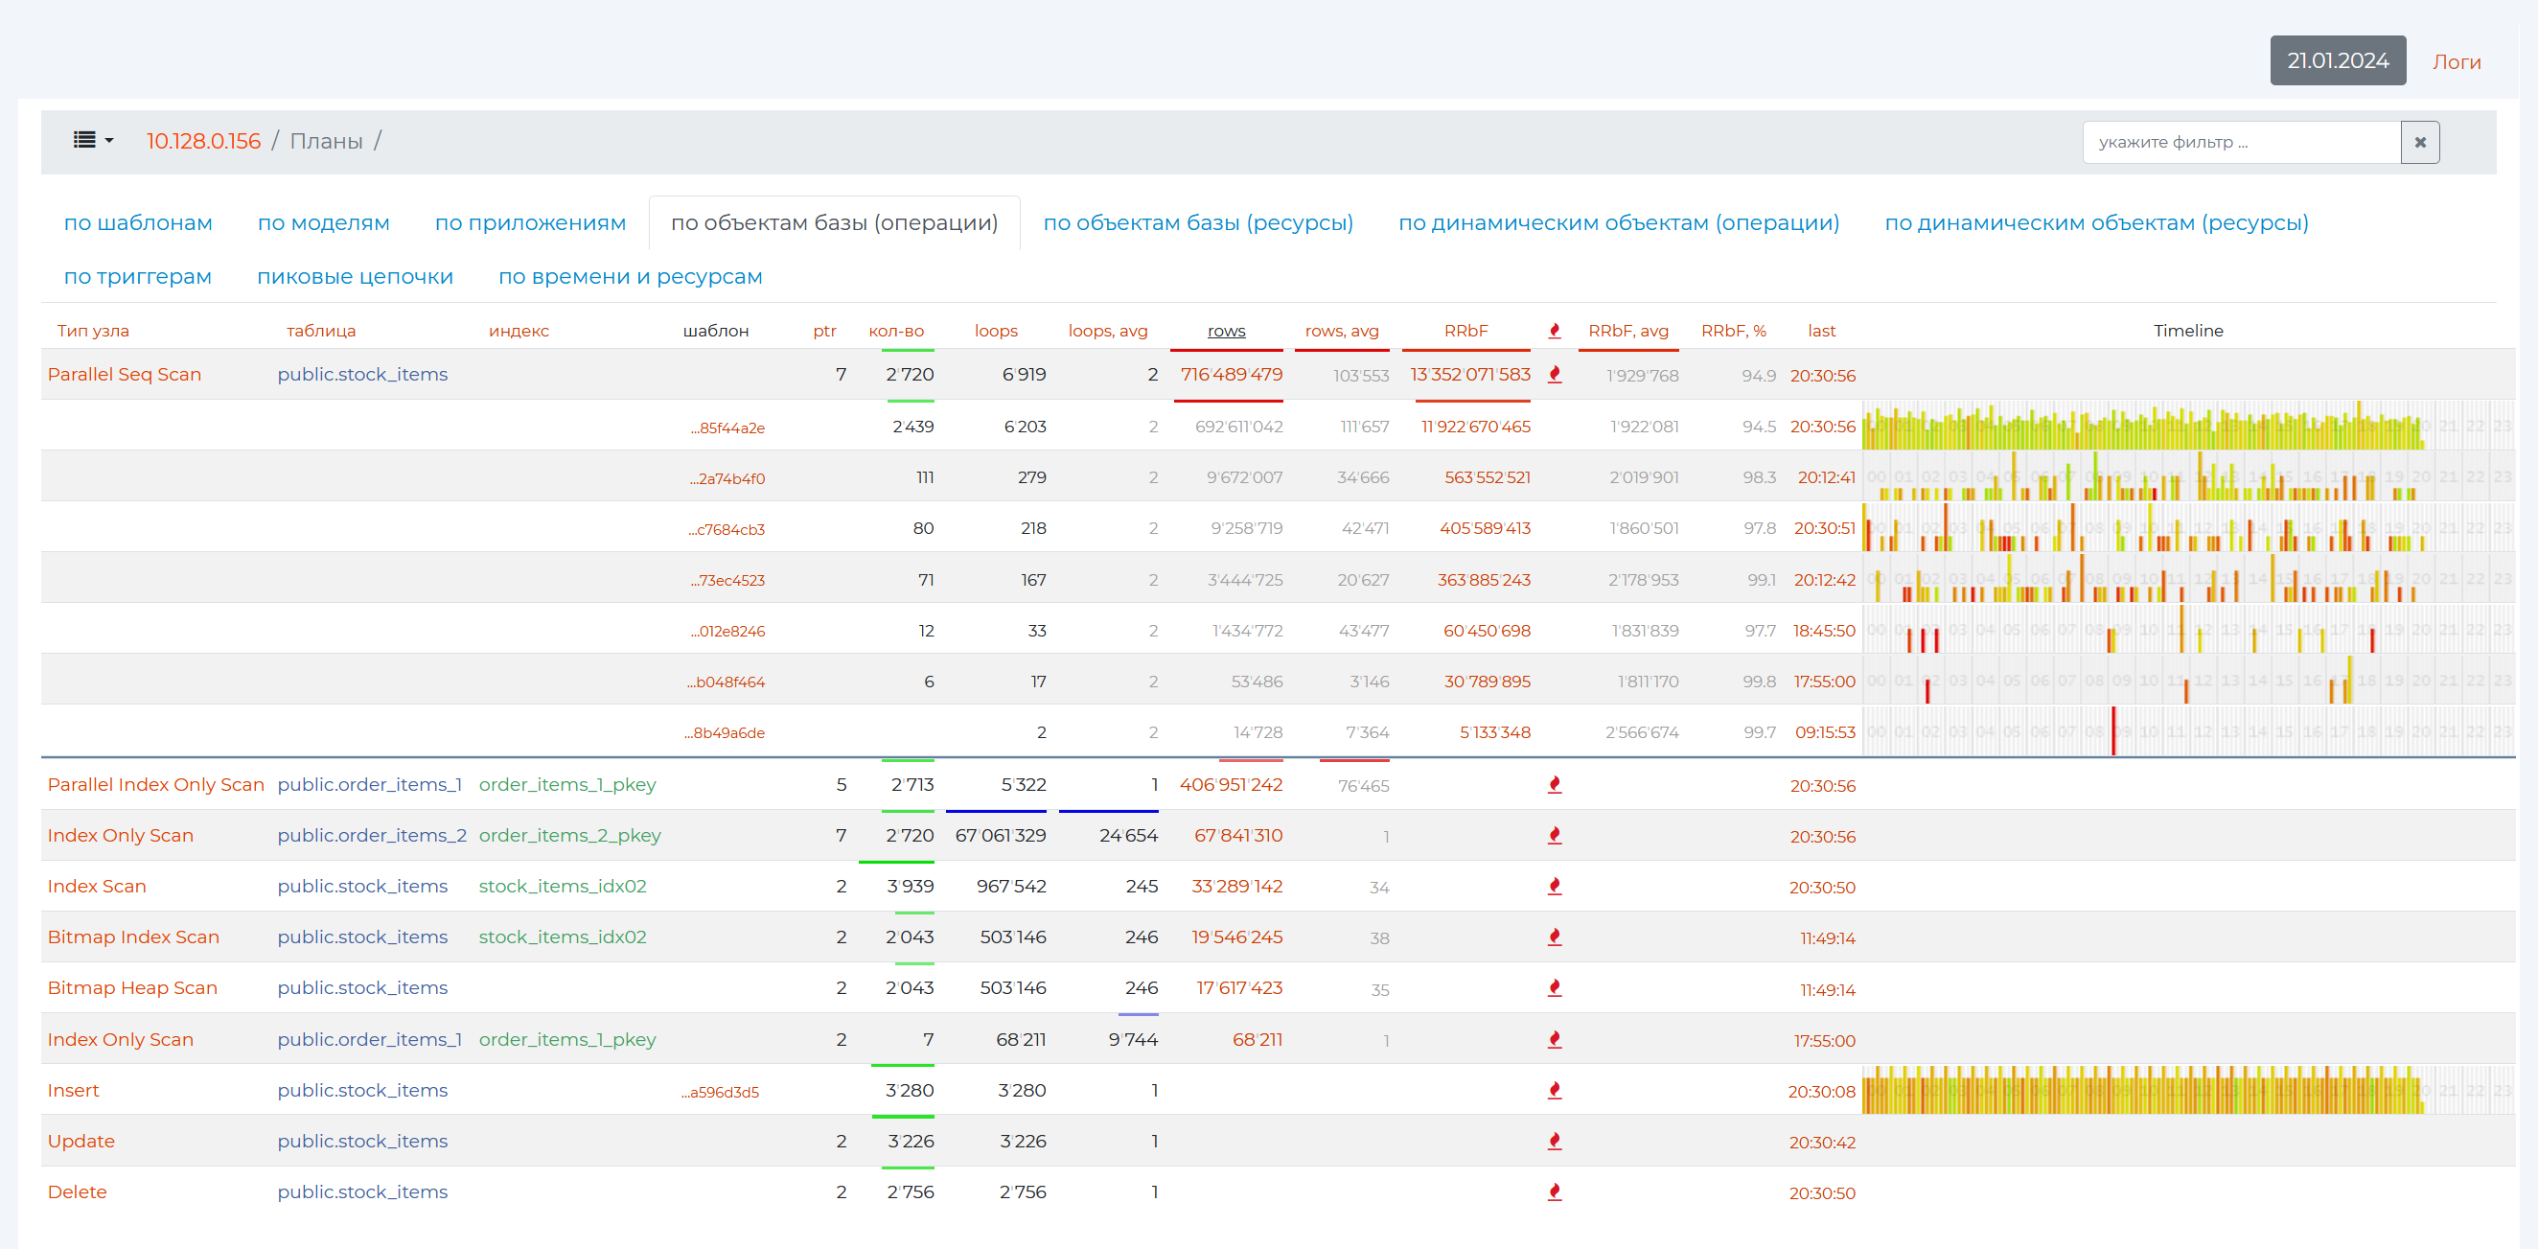Open the пиковые цепочки tab
This screenshot has width=2538, height=1249.
click(x=355, y=277)
